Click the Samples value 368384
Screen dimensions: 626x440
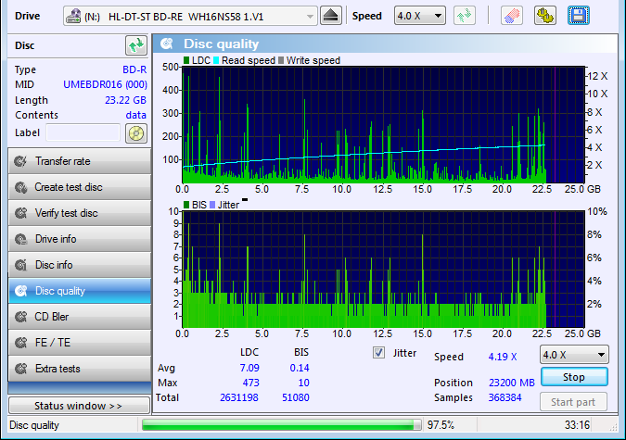[x=505, y=397]
